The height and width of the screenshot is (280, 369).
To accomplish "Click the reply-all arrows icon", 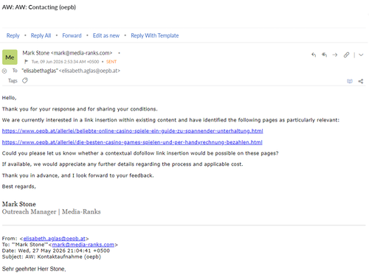I will click(x=324, y=55).
